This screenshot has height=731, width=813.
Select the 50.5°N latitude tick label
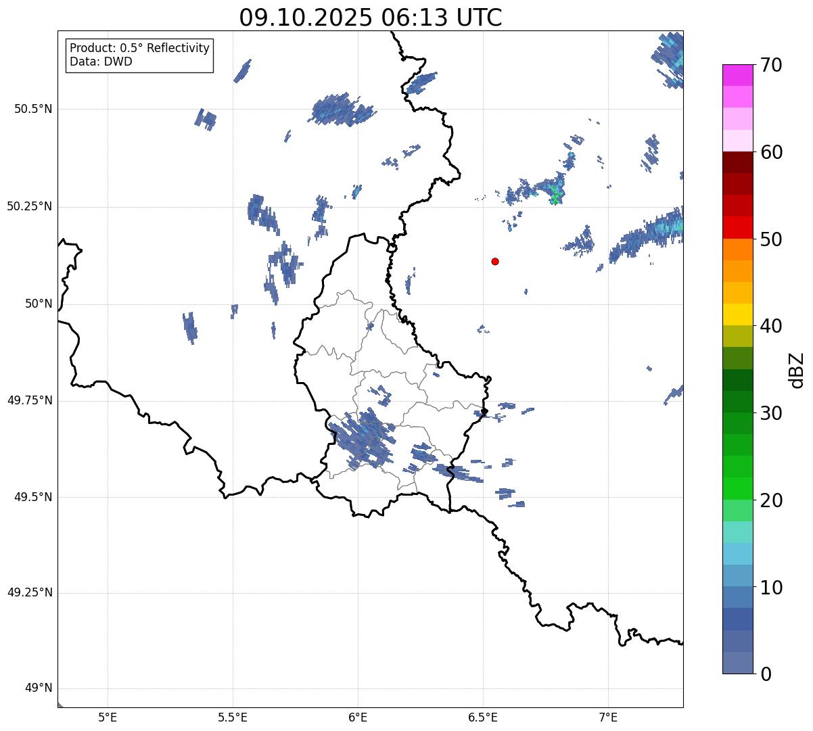click(33, 109)
